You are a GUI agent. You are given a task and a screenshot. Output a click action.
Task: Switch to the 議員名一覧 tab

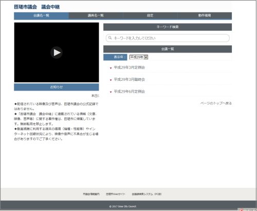(96, 15)
